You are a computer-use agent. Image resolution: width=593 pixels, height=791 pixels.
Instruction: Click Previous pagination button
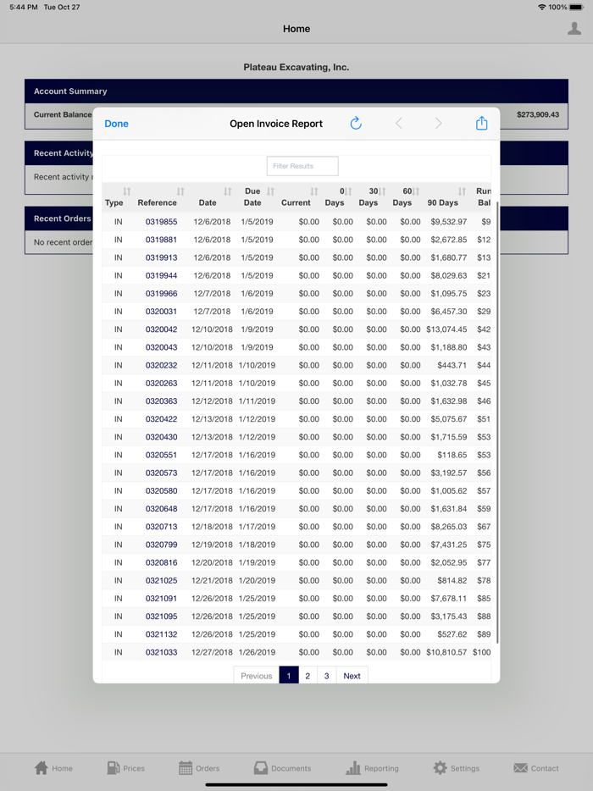click(x=256, y=676)
